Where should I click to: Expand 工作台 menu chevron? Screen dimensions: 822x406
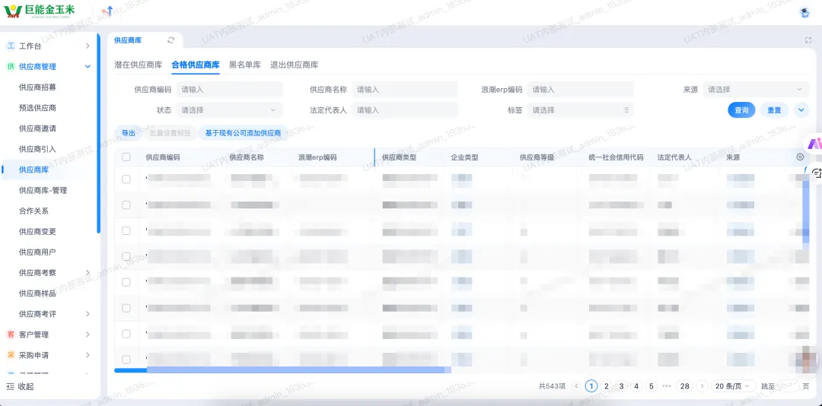88,46
